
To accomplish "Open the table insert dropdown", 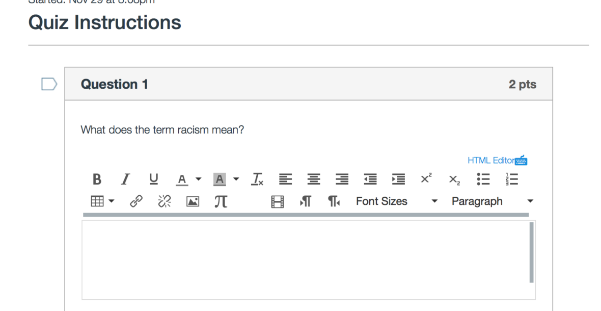I will tap(101, 201).
